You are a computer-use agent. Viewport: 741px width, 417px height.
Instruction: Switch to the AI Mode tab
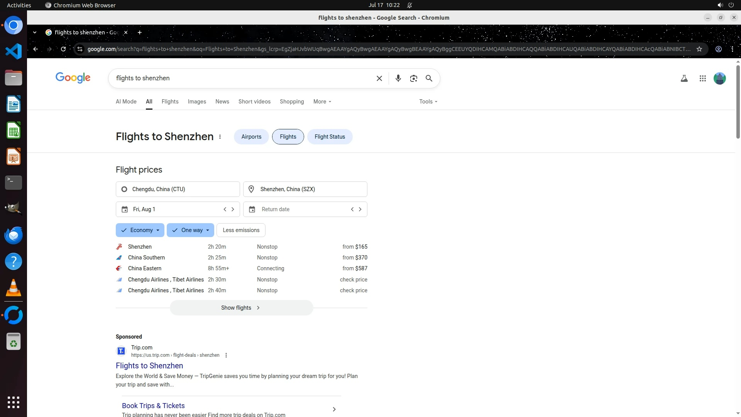(126, 102)
